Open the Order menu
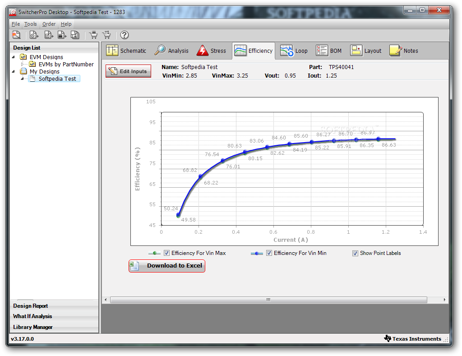 (x=49, y=24)
